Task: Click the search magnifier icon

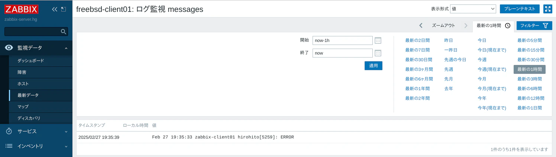Action: pyautogui.click(x=64, y=32)
